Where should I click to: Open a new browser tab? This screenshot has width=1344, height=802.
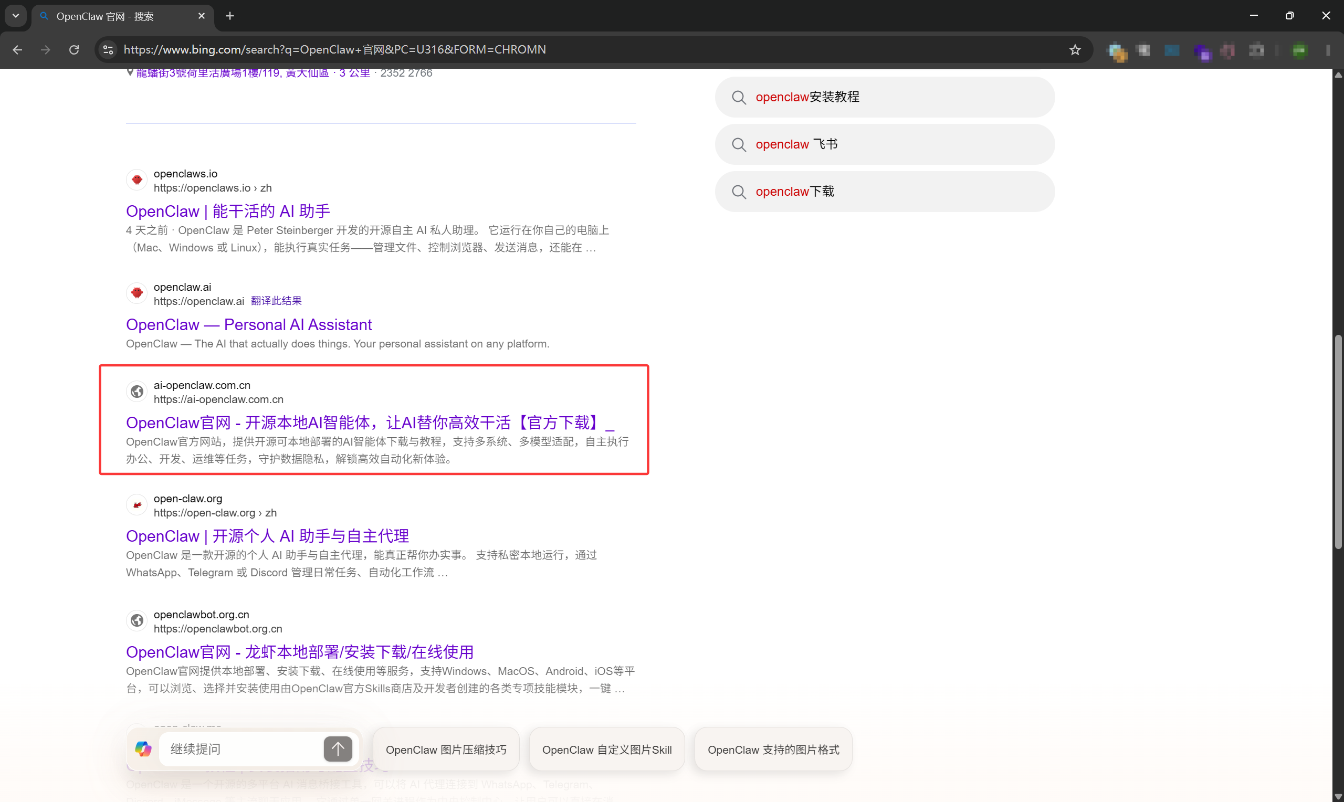click(x=229, y=16)
